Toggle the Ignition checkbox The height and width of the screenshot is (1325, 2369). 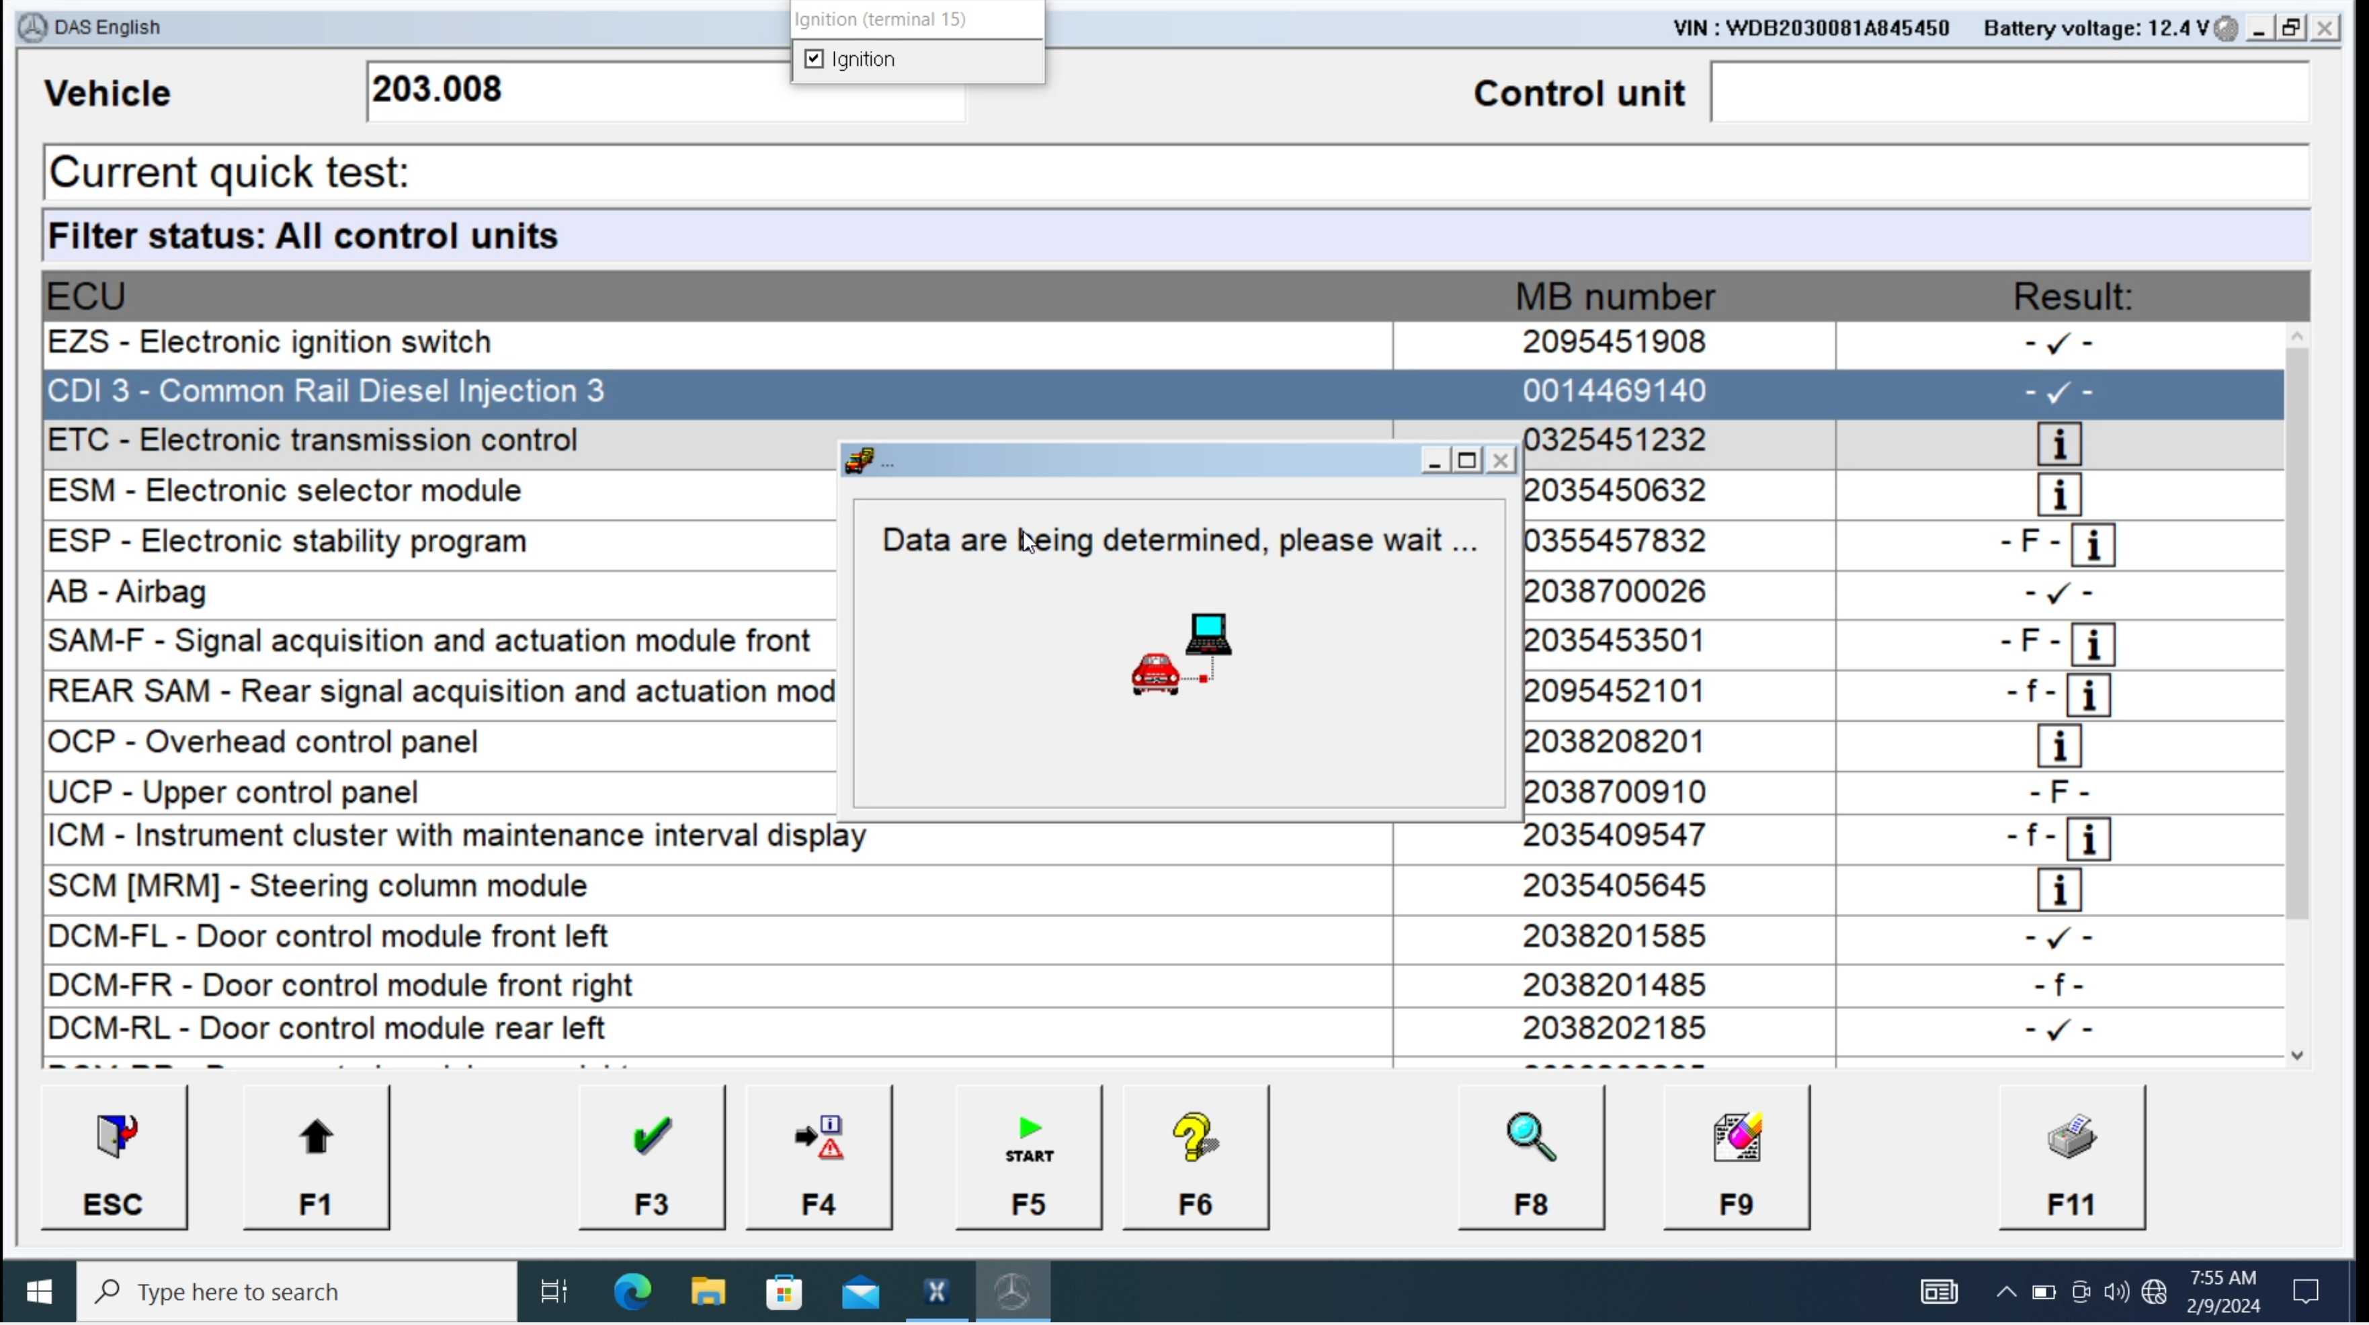tap(814, 59)
